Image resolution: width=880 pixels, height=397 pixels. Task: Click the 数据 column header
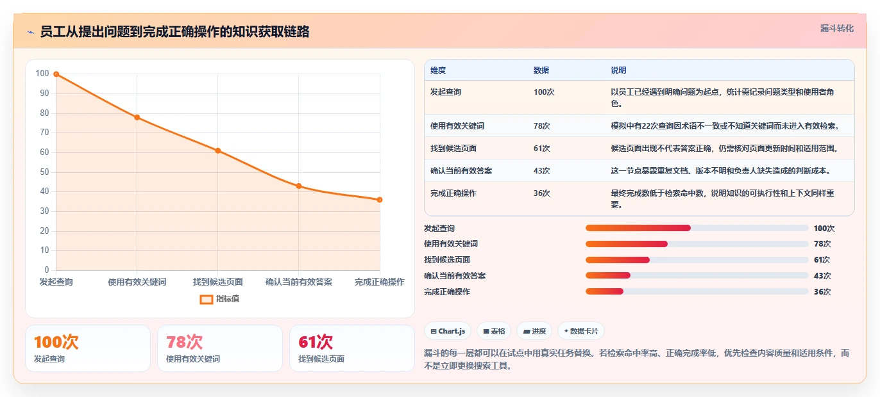coord(541,70)
